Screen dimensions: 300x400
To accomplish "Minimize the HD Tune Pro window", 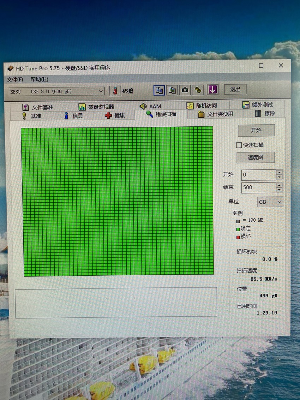I will 241,66.
